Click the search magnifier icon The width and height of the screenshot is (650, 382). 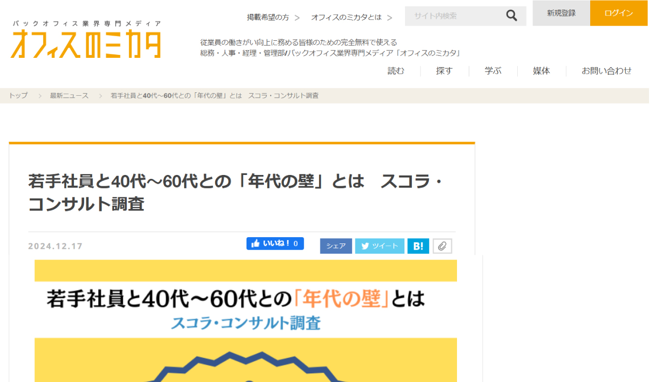(x=511, y=16)
